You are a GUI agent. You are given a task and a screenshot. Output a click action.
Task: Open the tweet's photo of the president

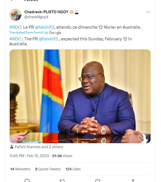[80, 96]
